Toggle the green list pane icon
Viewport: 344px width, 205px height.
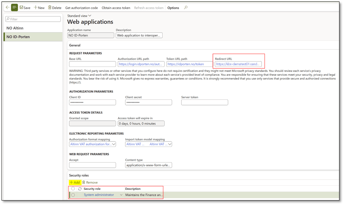point(15,7)
